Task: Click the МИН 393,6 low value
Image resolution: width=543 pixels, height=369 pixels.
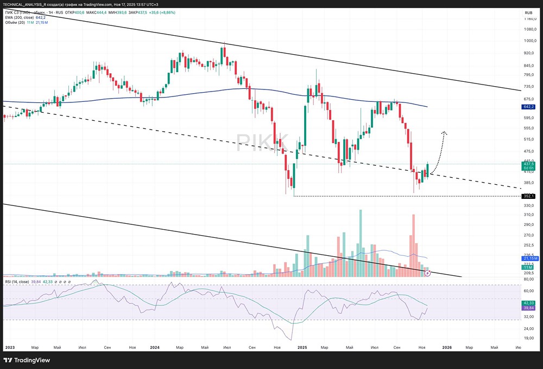Action: (117, 12)
